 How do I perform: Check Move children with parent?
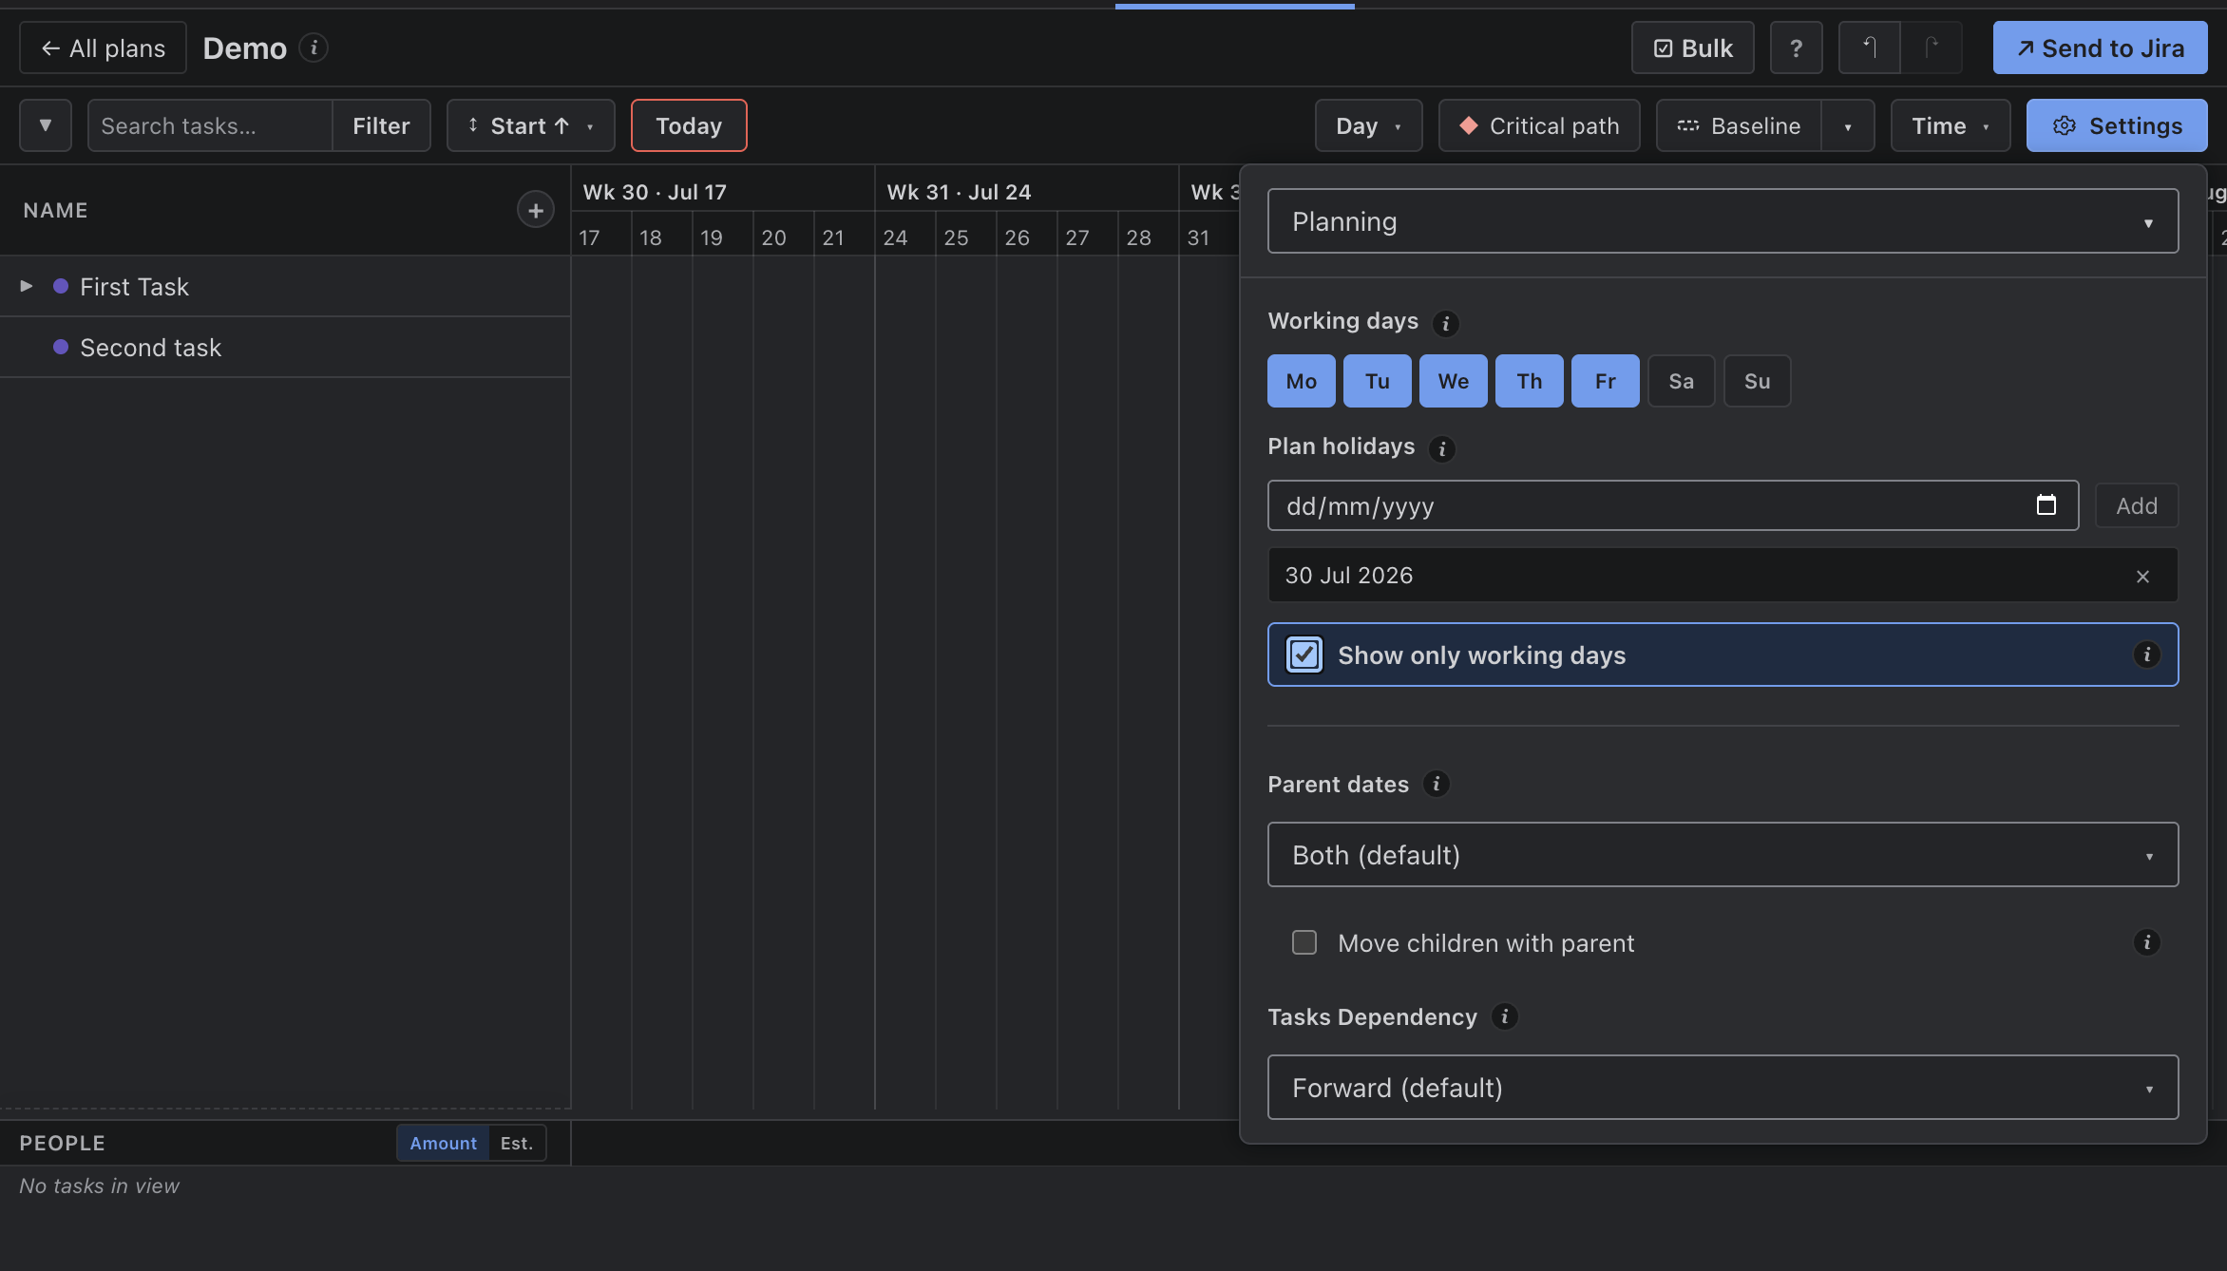tap(1304, 942)
